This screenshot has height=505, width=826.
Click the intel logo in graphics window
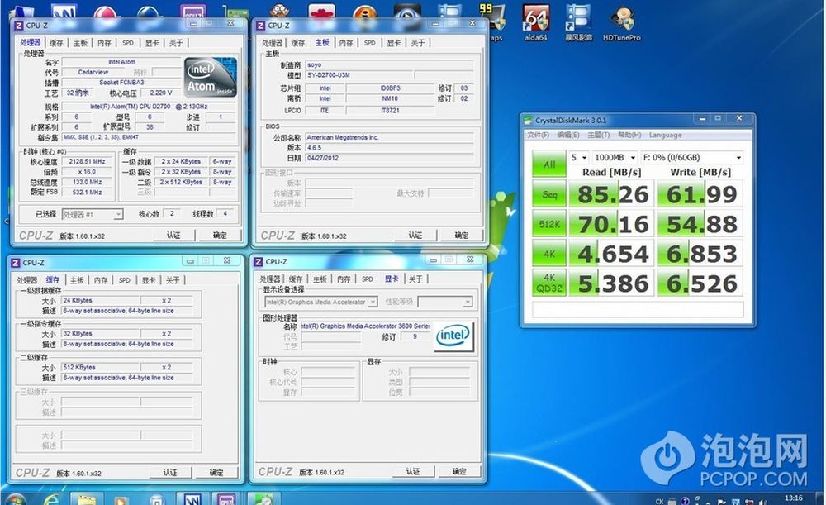click(x=453, y=336)
